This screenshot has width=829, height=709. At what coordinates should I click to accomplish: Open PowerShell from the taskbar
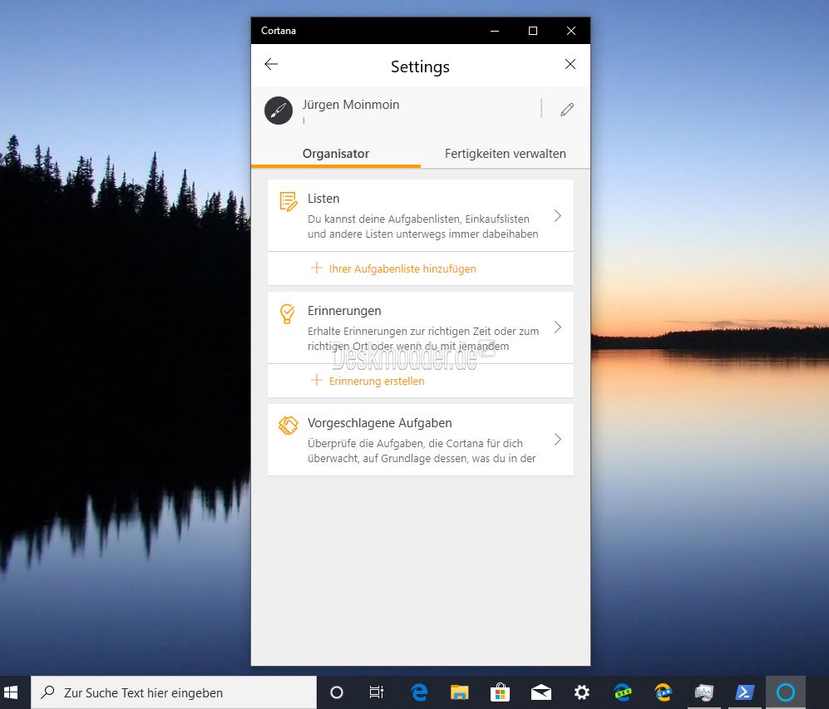click(744, 692)
